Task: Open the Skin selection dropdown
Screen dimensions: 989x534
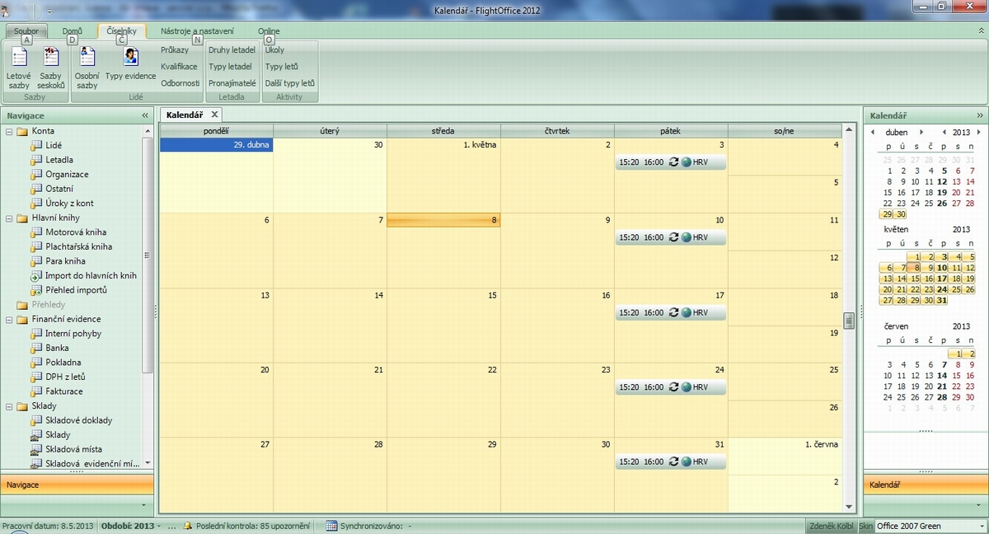Action: (x=978, y=526)
